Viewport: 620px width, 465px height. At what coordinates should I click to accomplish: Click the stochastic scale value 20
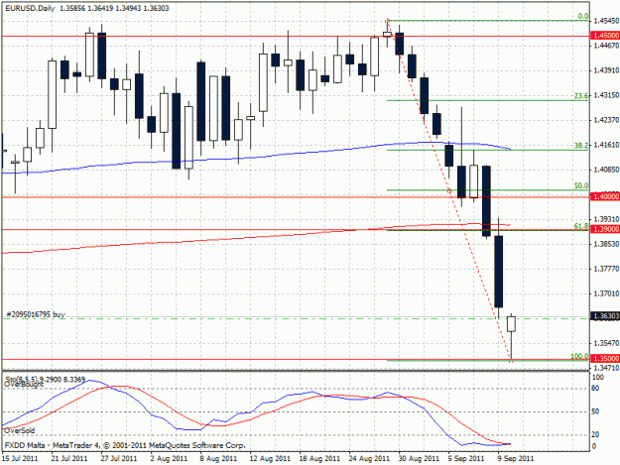point(595,434)
